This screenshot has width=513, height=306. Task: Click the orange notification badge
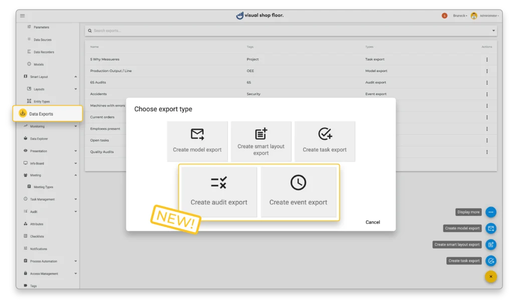[x=444, y=16]
